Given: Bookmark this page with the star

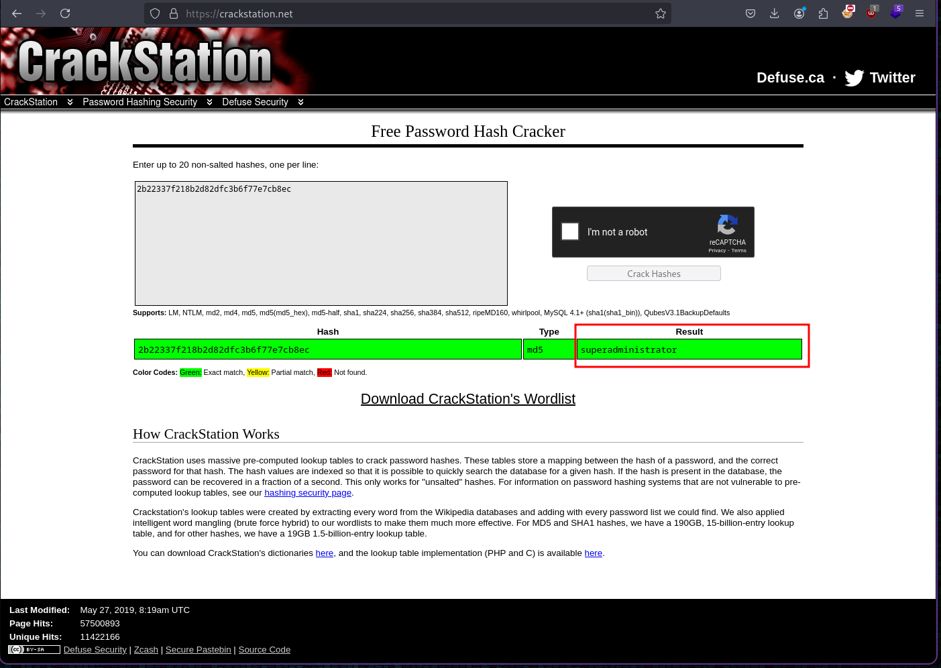Looking at the screenshot, I should point(661,13).
